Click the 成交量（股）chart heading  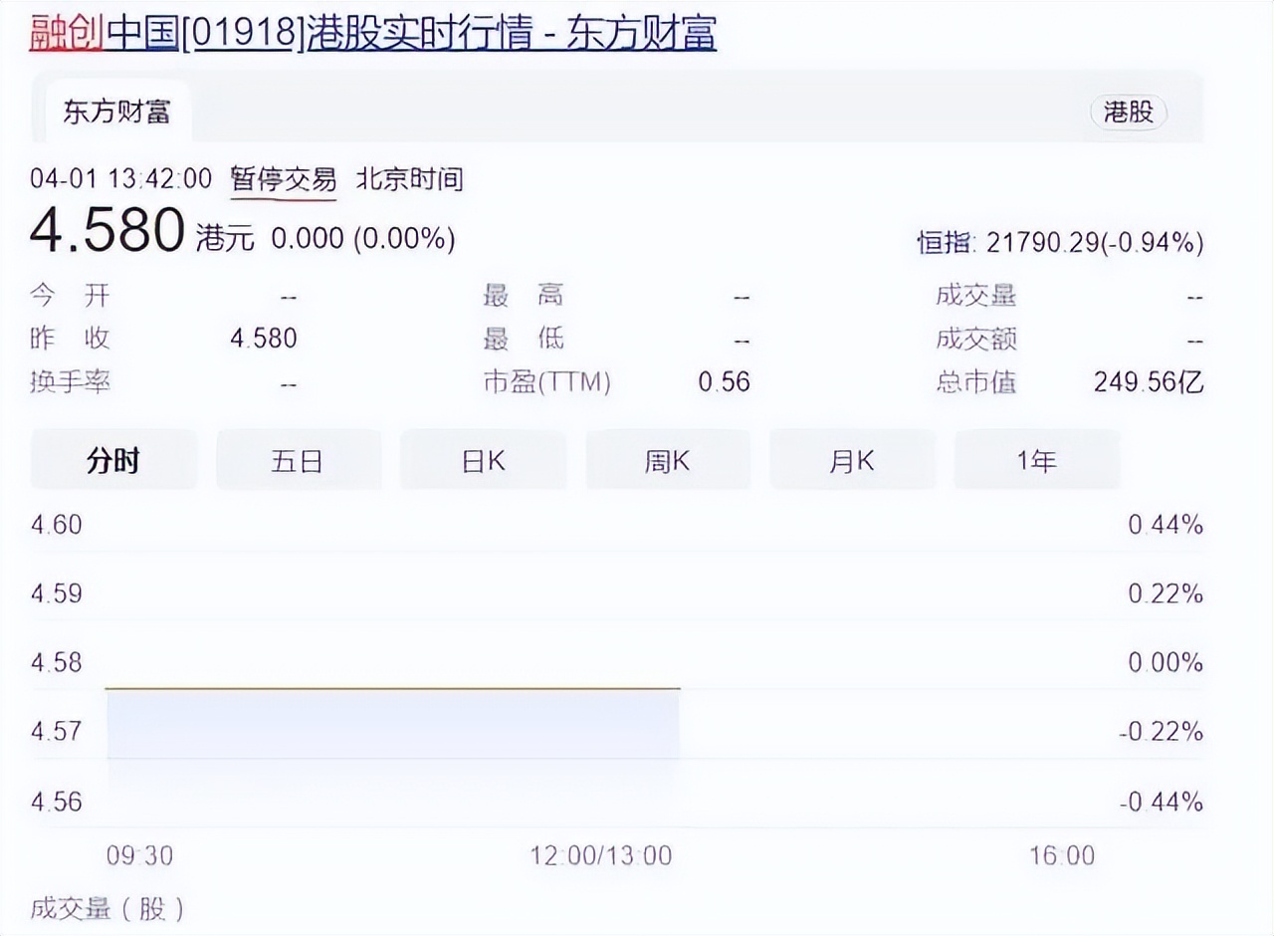[x=108, y=908]
